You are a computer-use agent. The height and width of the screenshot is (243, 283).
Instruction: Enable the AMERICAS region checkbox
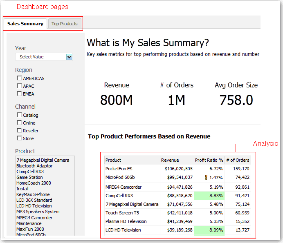[x=19, y=78]
